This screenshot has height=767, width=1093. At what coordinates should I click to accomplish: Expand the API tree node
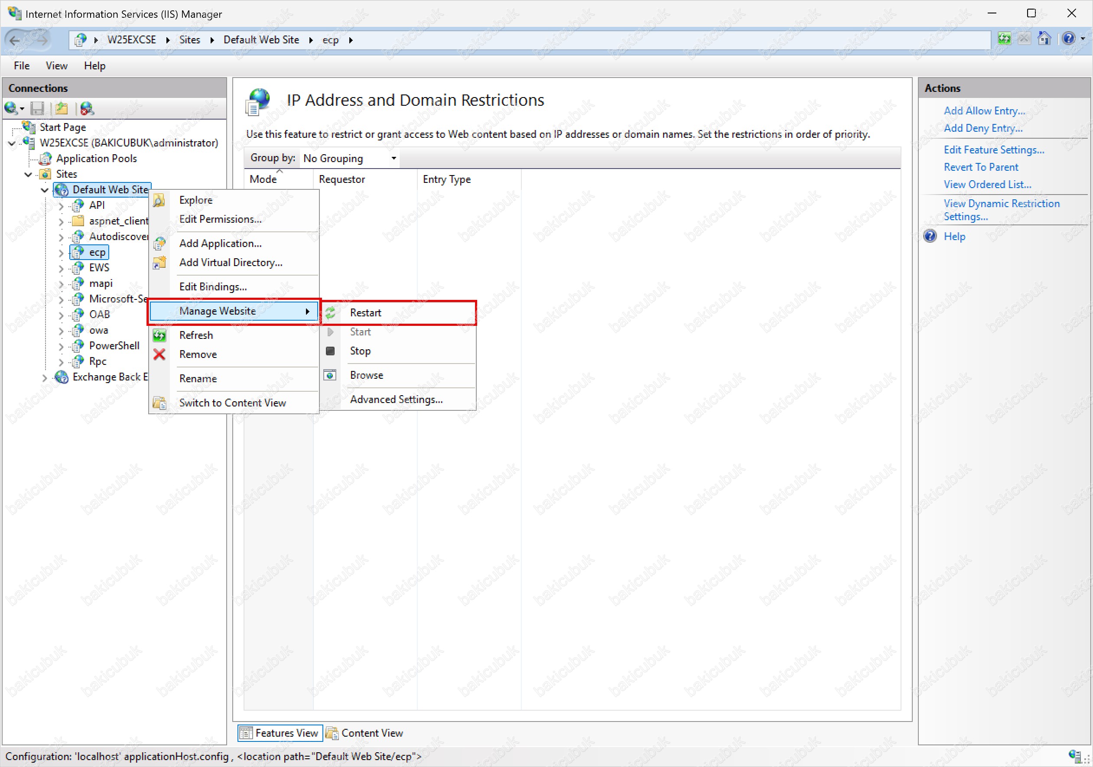[61, 206]
